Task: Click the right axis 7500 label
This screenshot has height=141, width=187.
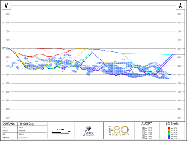Action: pos(179,31)
